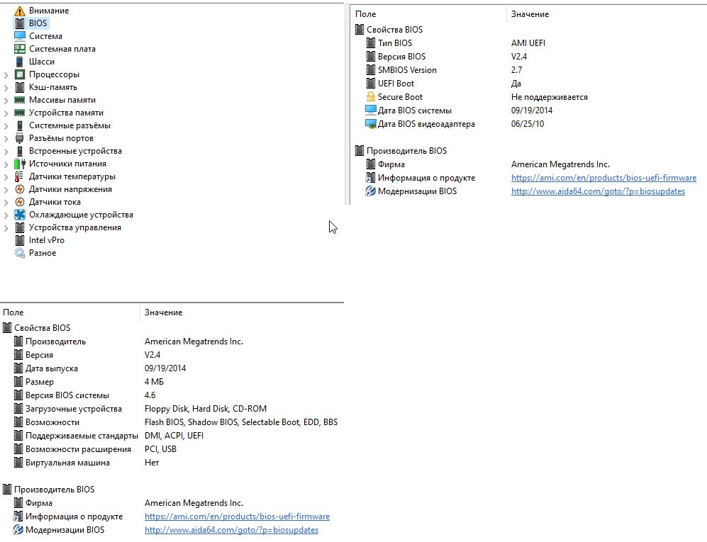Expand the Процессоры tree node
Screen dimensions: 707x542
point(6,75)
